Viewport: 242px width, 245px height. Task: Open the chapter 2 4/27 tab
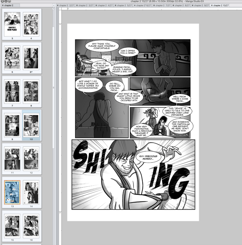[105, 5]
